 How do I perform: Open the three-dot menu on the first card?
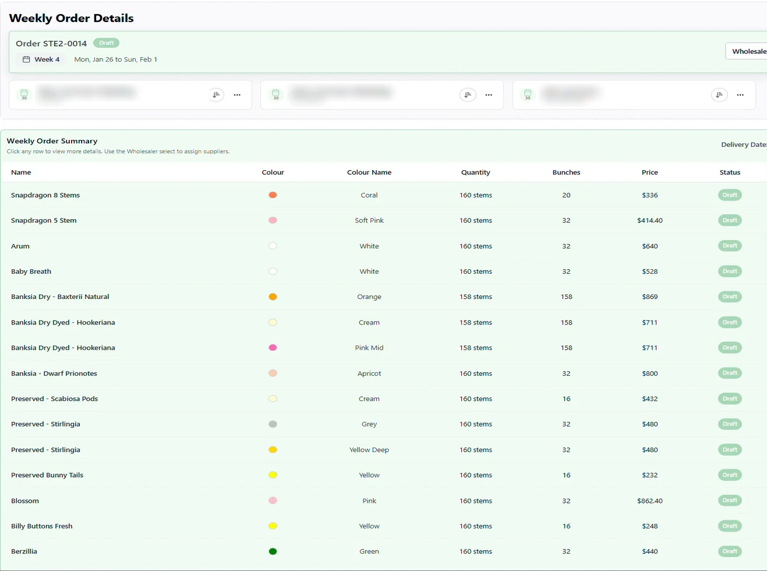(x=237, y=95)
